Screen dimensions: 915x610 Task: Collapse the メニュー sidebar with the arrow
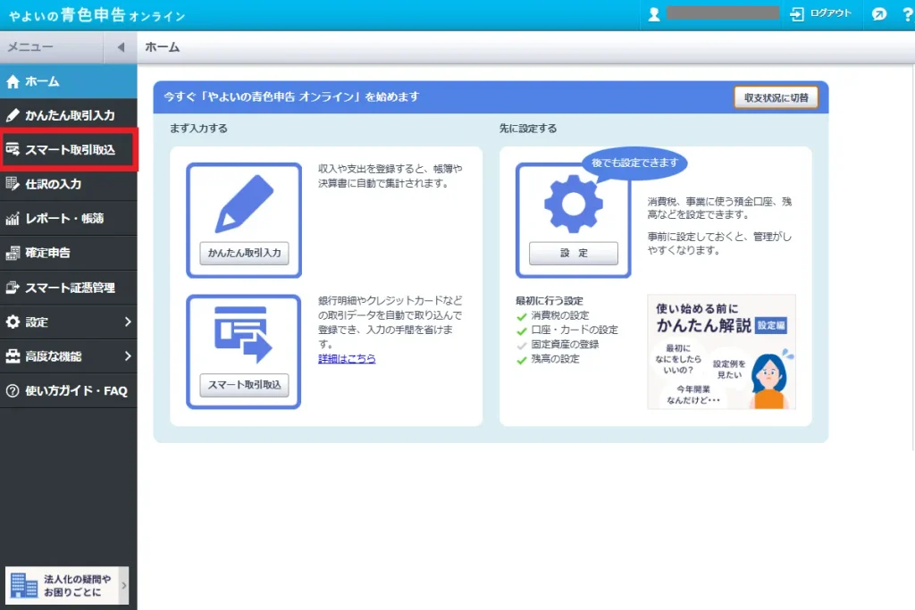[121, 47]
